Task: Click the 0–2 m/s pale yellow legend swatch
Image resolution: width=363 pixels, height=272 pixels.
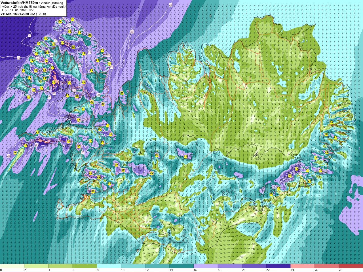Action: pyautogui.click(x=12, y=266)
